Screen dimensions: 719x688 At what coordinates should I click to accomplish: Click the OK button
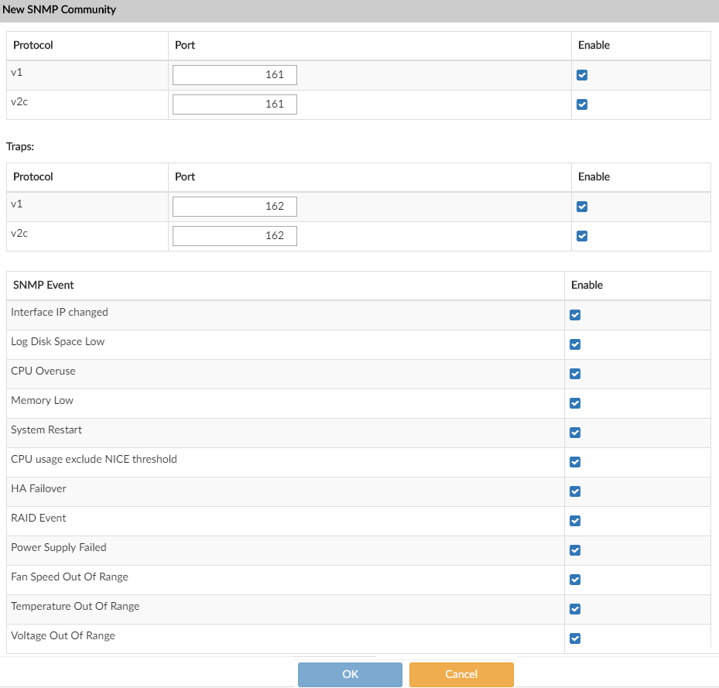click(349, 674)
